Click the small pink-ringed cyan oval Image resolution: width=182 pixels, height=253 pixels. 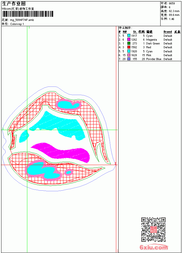[x=69, y=172]
